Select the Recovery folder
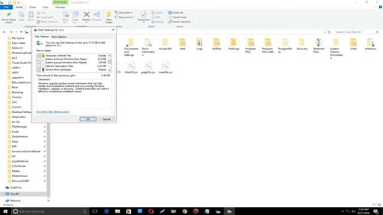 [x=302, y=44]
